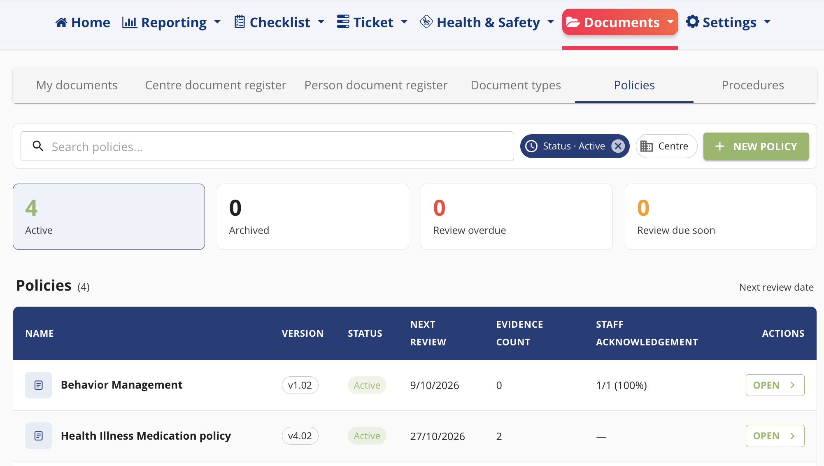The height and width of the screenshot is (466, 824).
Task: Switch to Document types tab
Action: coord(515,85)
